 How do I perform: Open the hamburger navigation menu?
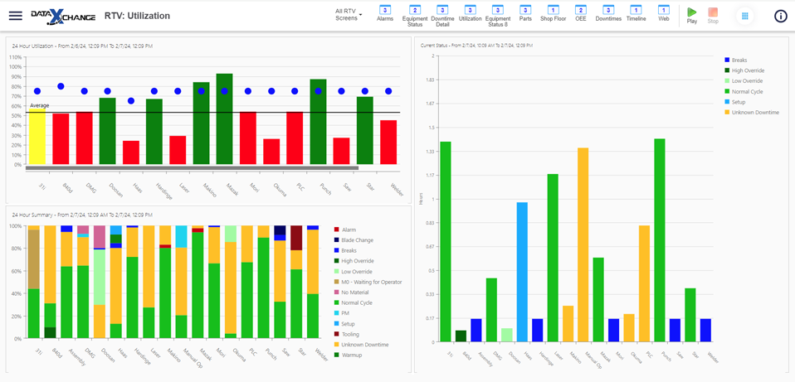tap(16, 16)
